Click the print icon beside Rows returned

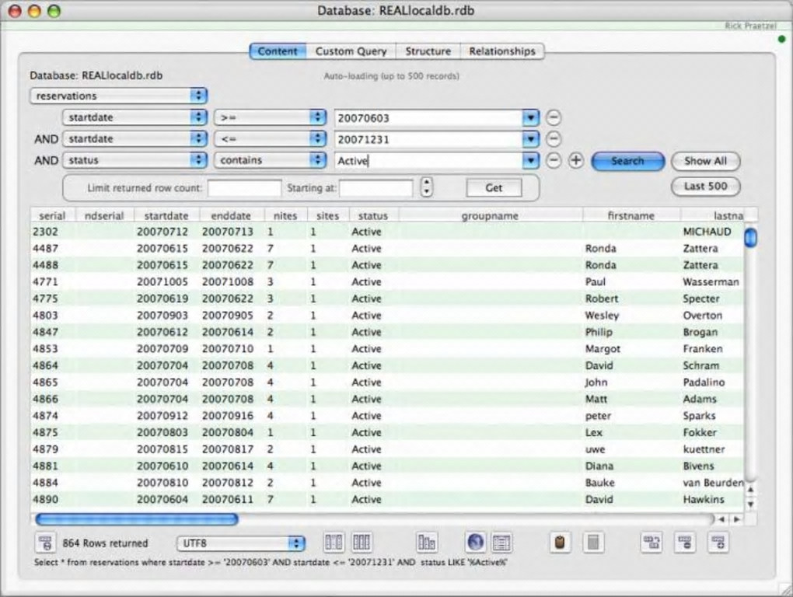click(x=46, y=543)
